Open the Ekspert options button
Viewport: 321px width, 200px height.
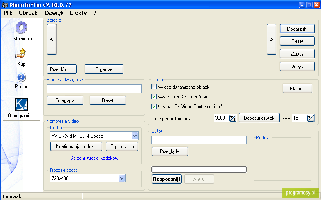297,89
